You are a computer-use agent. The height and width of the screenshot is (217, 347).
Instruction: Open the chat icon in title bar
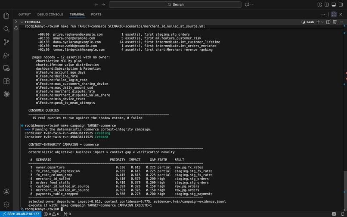coord(247,4)
